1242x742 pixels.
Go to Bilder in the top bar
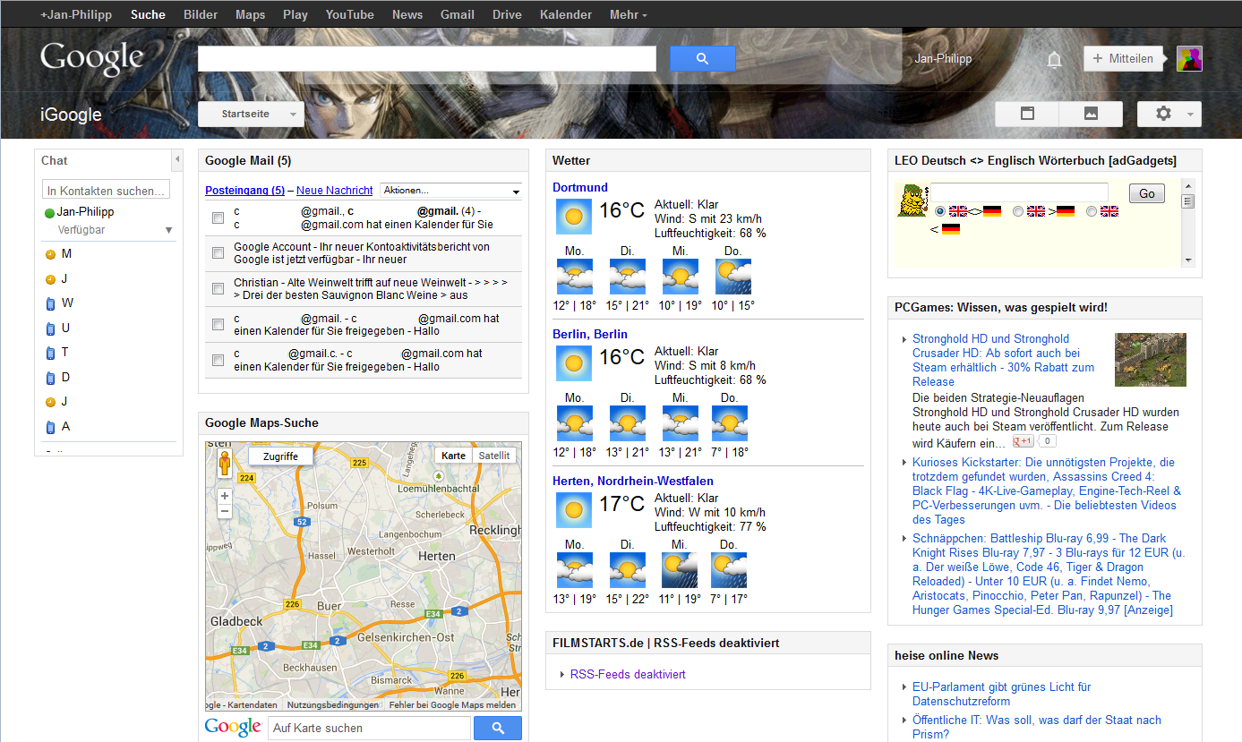pos(201,14)
